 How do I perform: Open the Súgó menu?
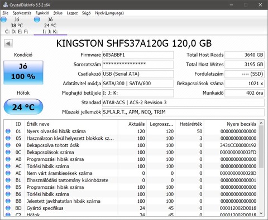pos(87,13)
